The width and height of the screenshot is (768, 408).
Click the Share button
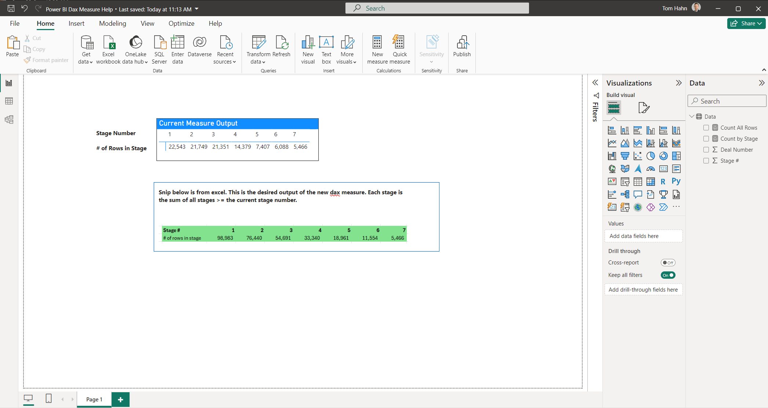(x=746, y=24)
